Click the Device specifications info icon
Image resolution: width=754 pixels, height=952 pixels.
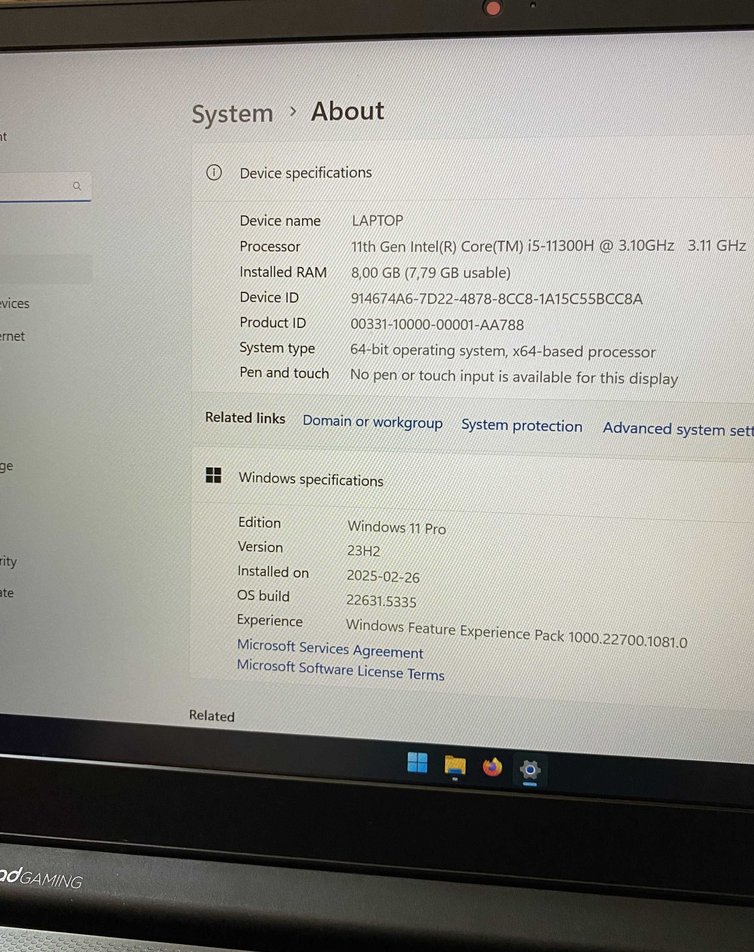click(x=214, y=172)
